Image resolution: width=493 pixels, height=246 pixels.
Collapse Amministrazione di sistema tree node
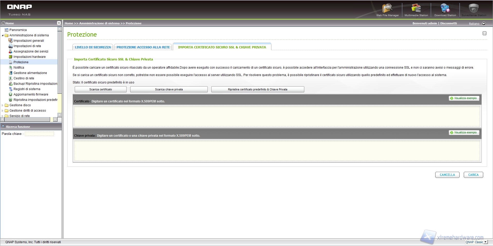click(x=3, y=35)
